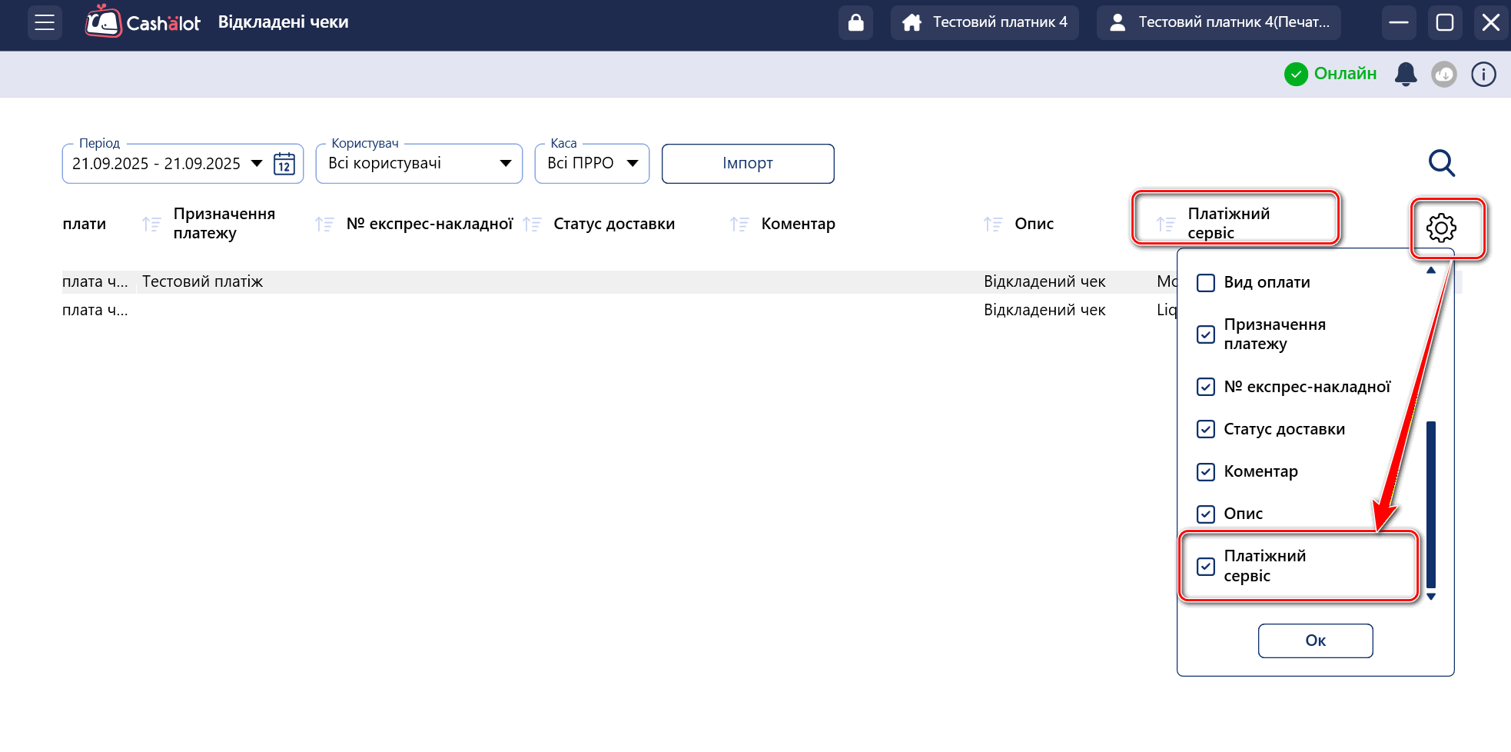Click the cloud sync status icon
Viewport: 1511px width, 752px height.
pyautogui.click(x=1443, y=74)
